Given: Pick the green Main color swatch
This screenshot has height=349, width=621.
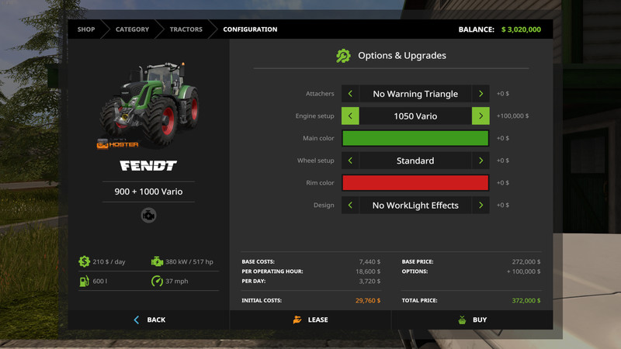Looking at the screenshot, I should click(415, 138).
